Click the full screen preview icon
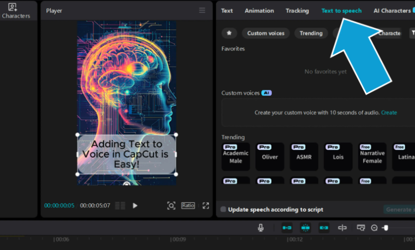Screen dimensions: 415x250 [205, 205]
